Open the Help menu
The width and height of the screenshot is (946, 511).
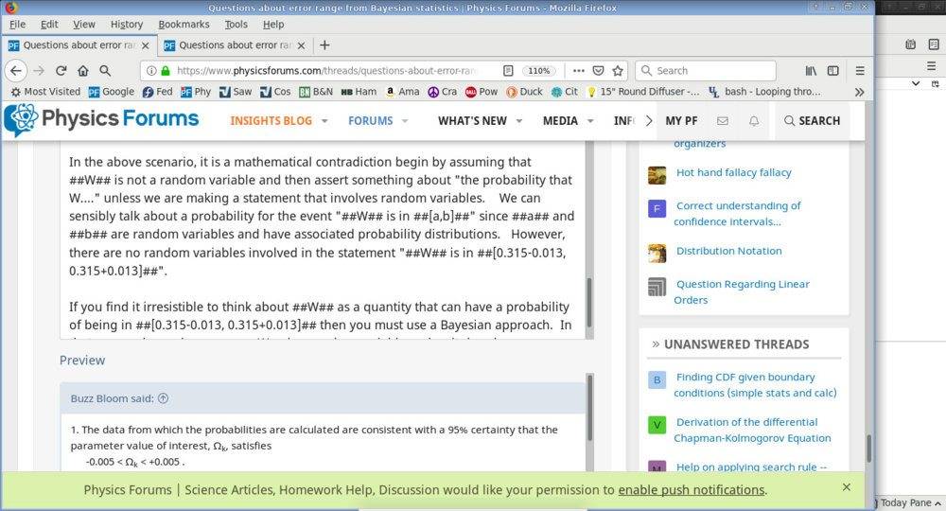point(273,25)
